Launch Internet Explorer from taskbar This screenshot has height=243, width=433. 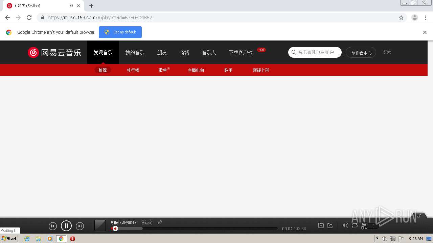point(27,239)
